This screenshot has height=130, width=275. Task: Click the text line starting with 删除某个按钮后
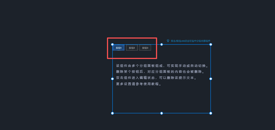160,72
